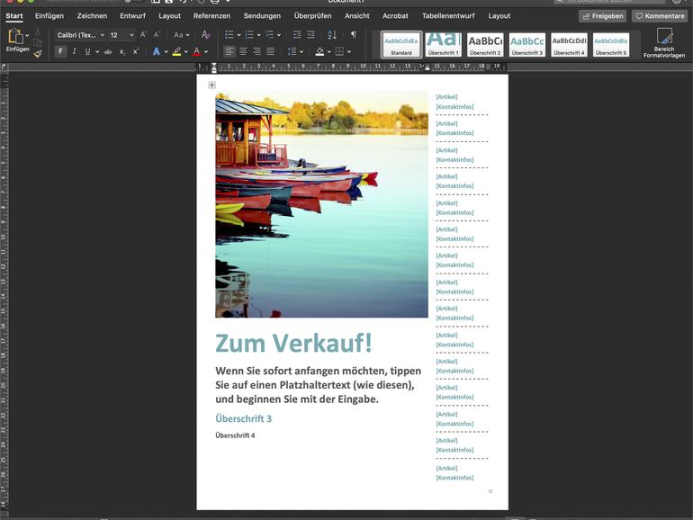
Task: Apply numbered list icon
Action: [x=249, y=34]
